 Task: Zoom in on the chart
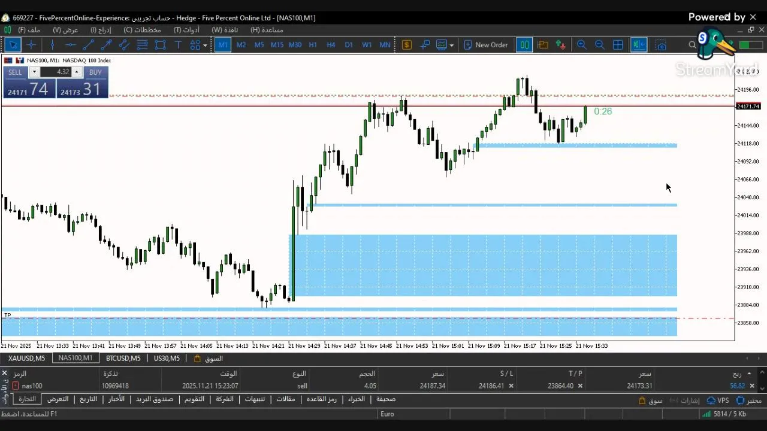point(581,45)
